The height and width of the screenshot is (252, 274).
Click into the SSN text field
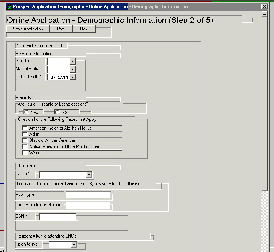[58, 217]
